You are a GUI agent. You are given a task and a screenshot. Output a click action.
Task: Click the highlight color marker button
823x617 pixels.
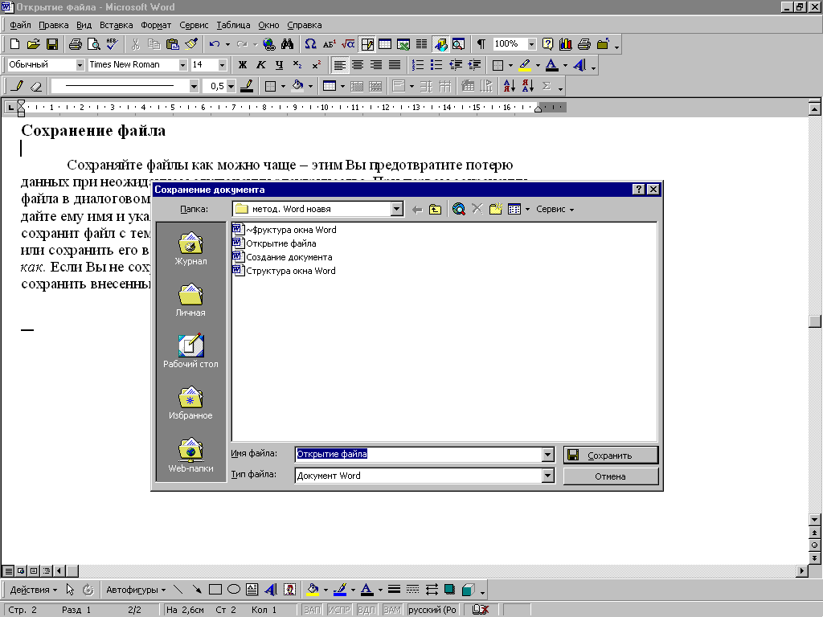524,64
